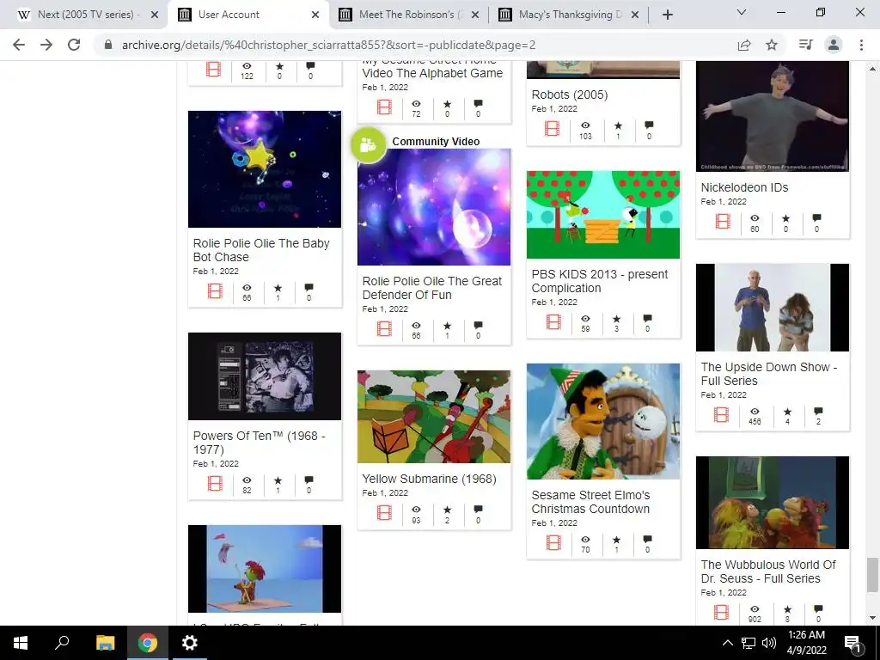Reload the page with refresh icon
Screen dimensions: 880x660
pyautogui.click(x=74, y=45)
